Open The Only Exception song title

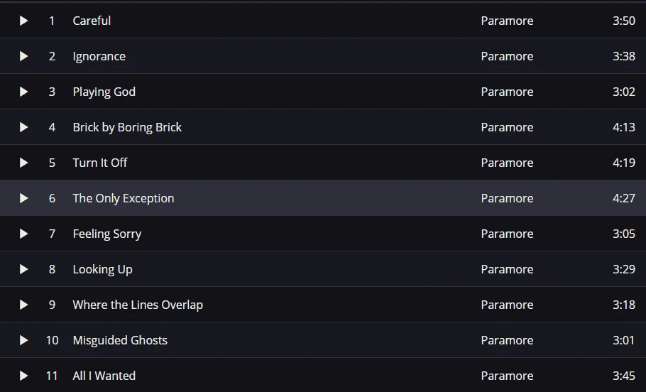(124, 199)
